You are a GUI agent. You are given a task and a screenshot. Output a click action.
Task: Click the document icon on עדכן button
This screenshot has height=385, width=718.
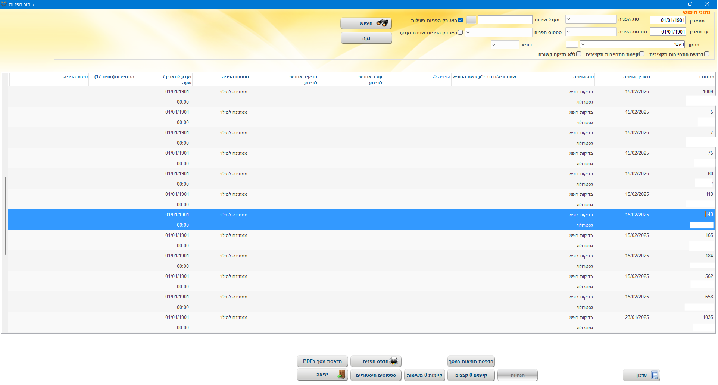(x=655, y=375)
